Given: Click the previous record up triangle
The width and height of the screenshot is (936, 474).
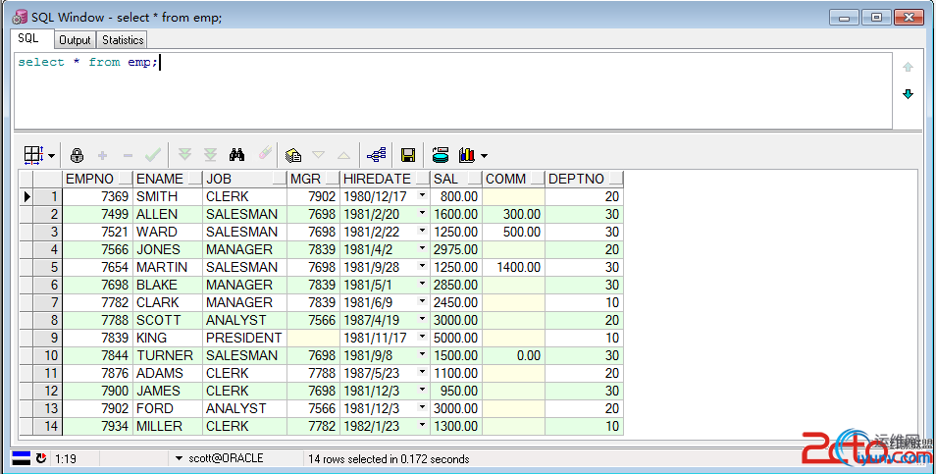Looking at the screenshot, I should point(343,156).
